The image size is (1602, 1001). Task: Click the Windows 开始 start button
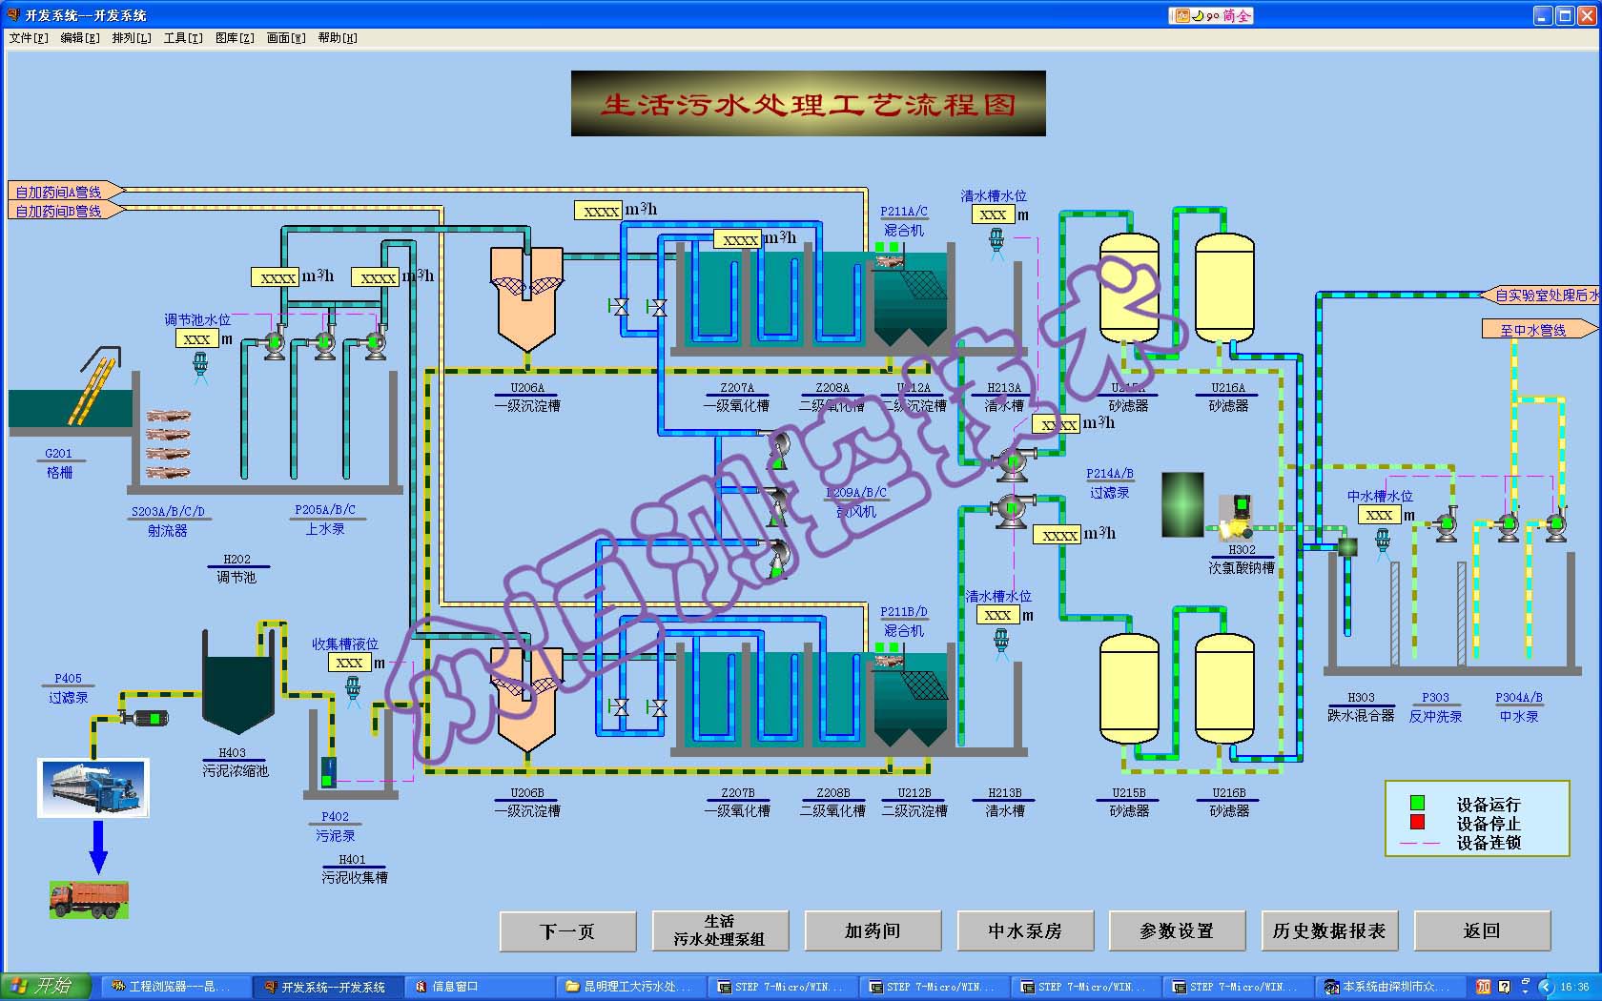click(x=45, y=986)
